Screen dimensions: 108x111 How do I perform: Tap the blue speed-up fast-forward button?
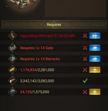[95, 36]
